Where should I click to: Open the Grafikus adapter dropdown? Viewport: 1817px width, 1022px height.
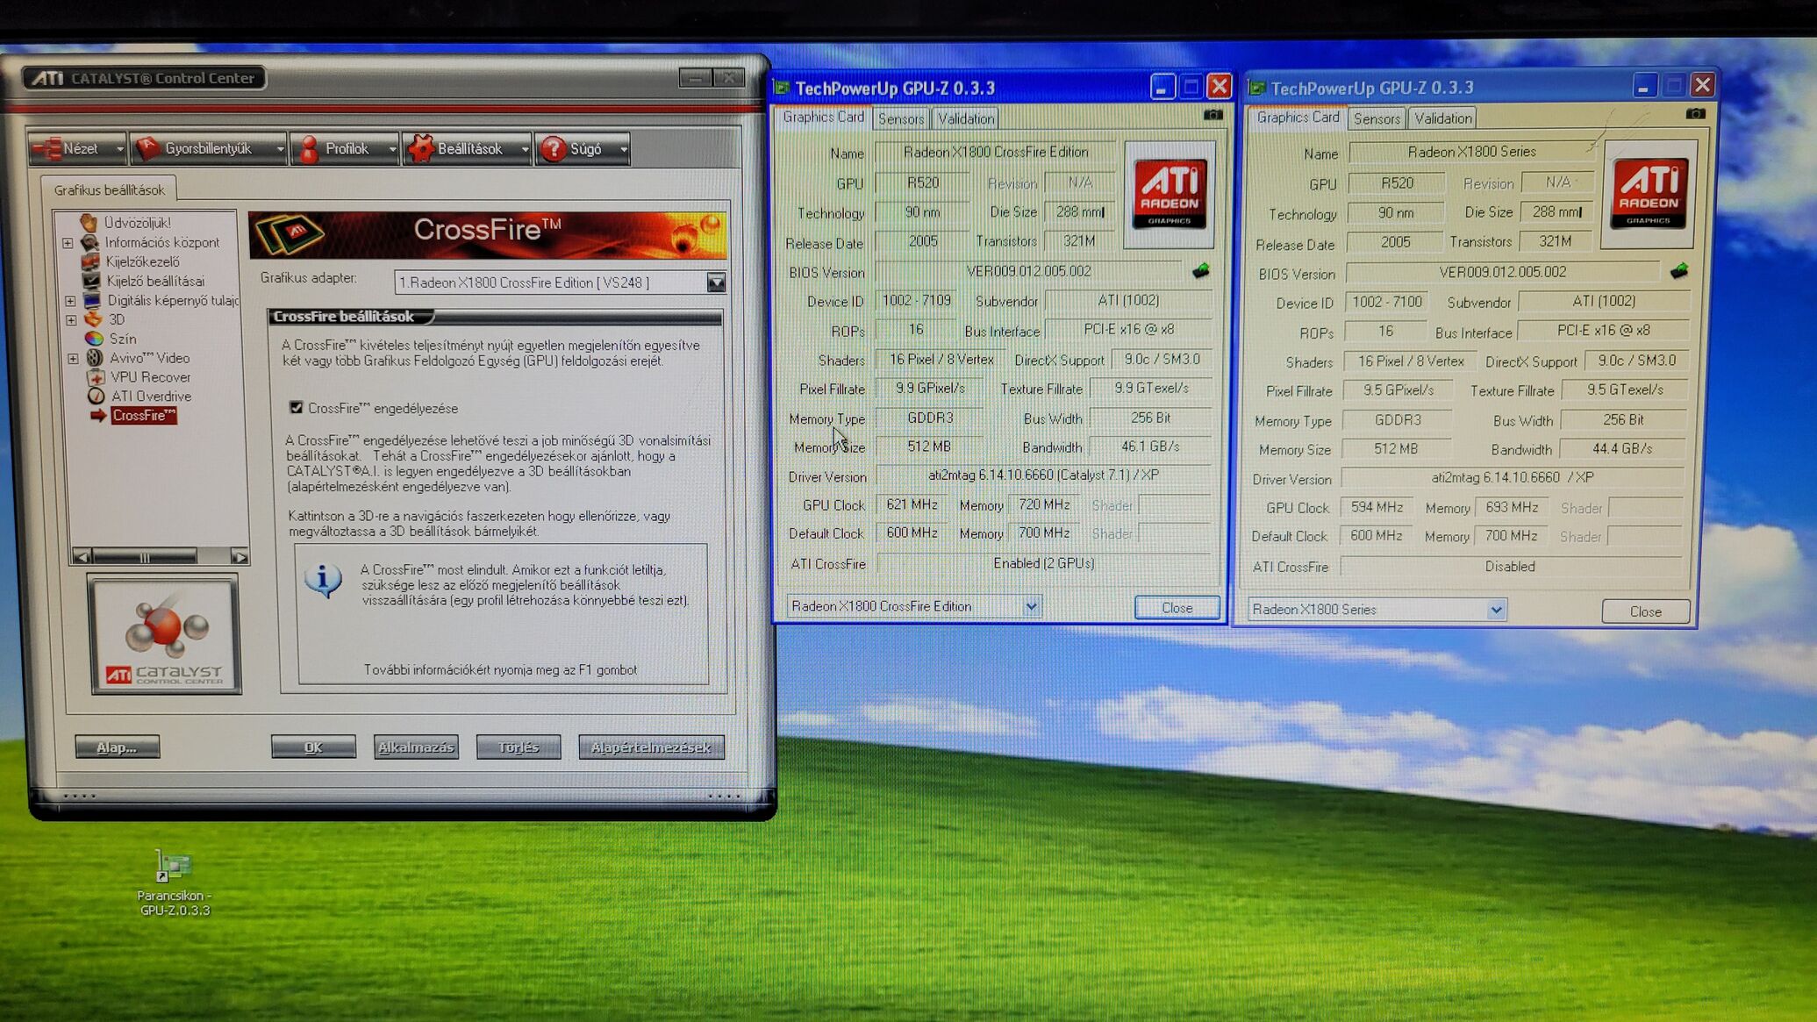pos(716,282)
